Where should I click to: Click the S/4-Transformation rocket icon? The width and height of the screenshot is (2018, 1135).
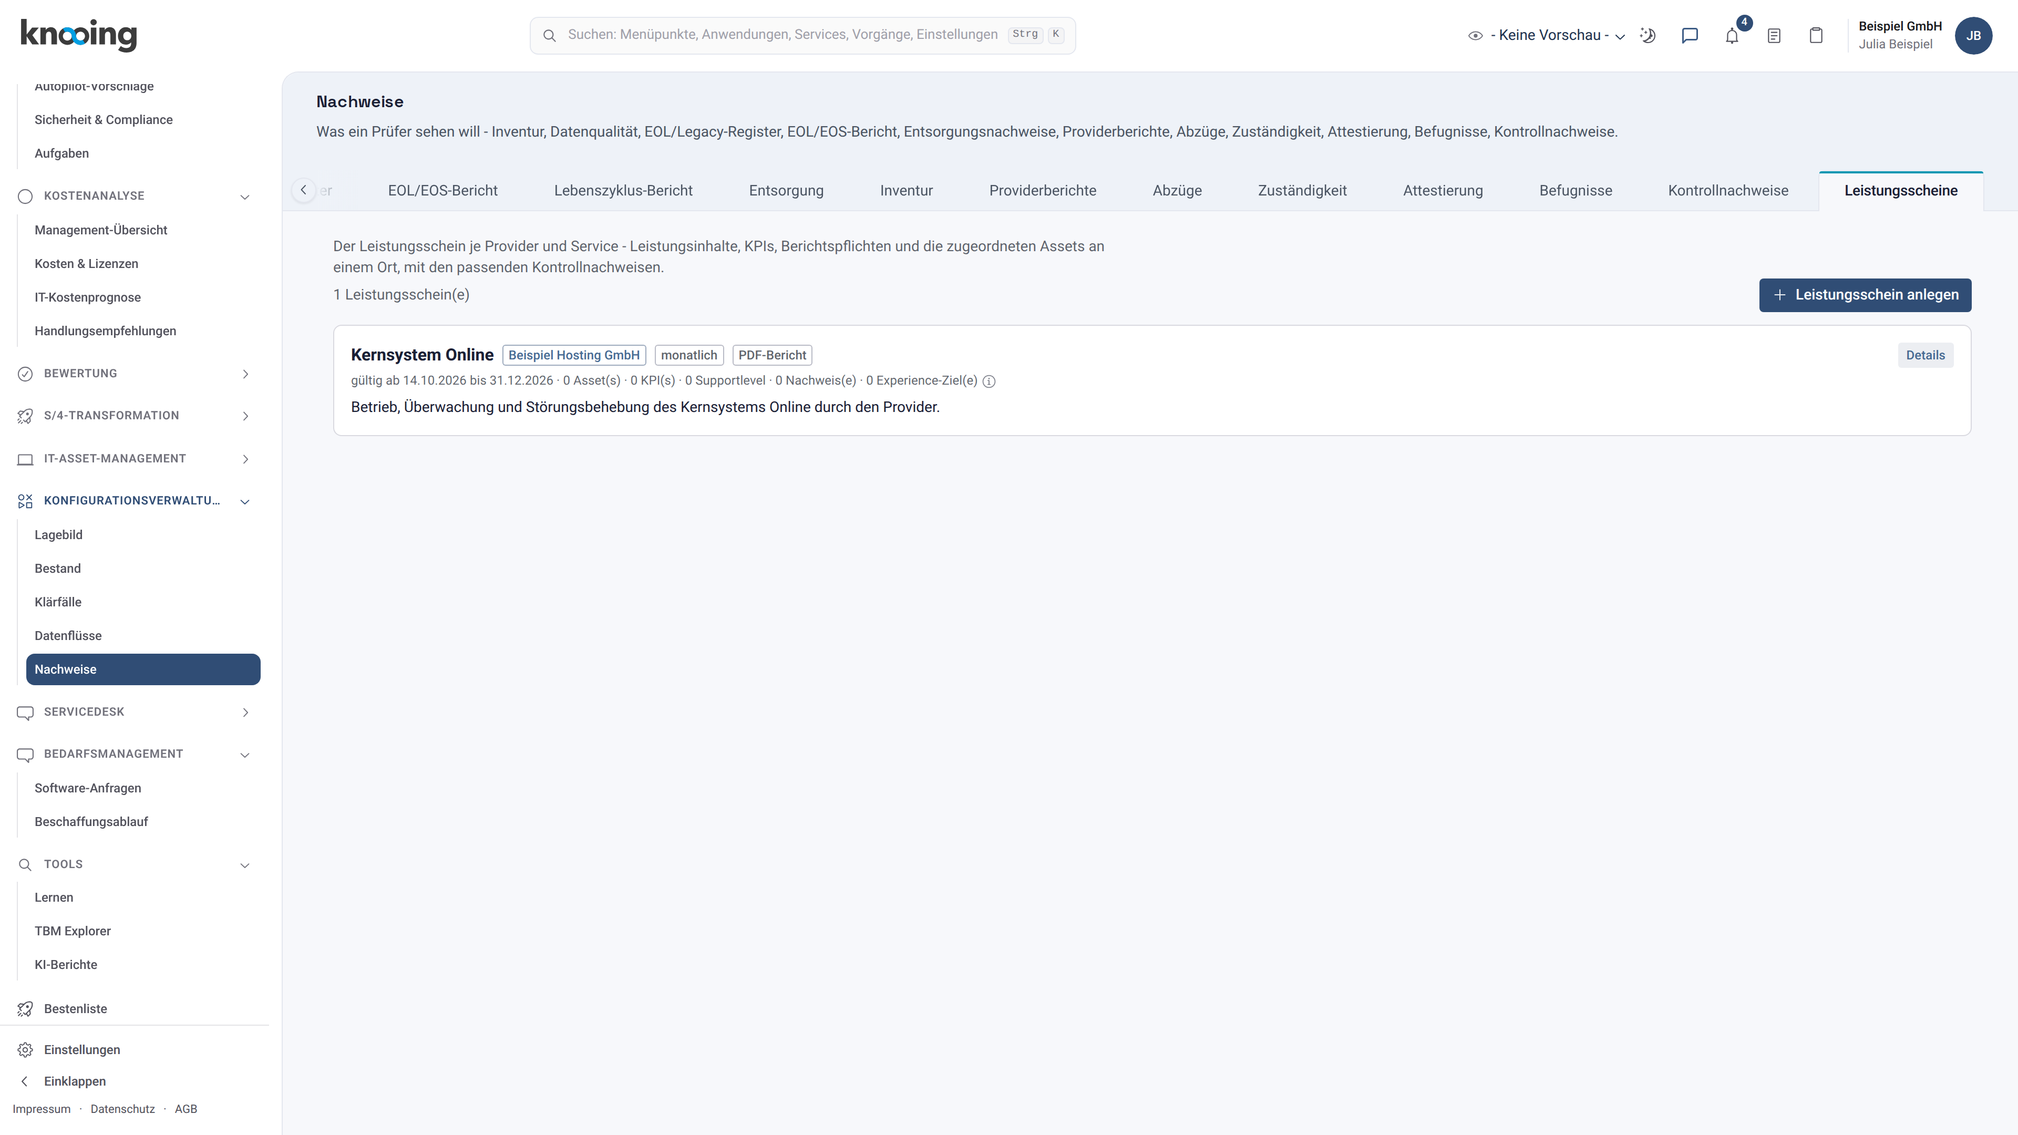pyautogui.click(x=25, y=416)
